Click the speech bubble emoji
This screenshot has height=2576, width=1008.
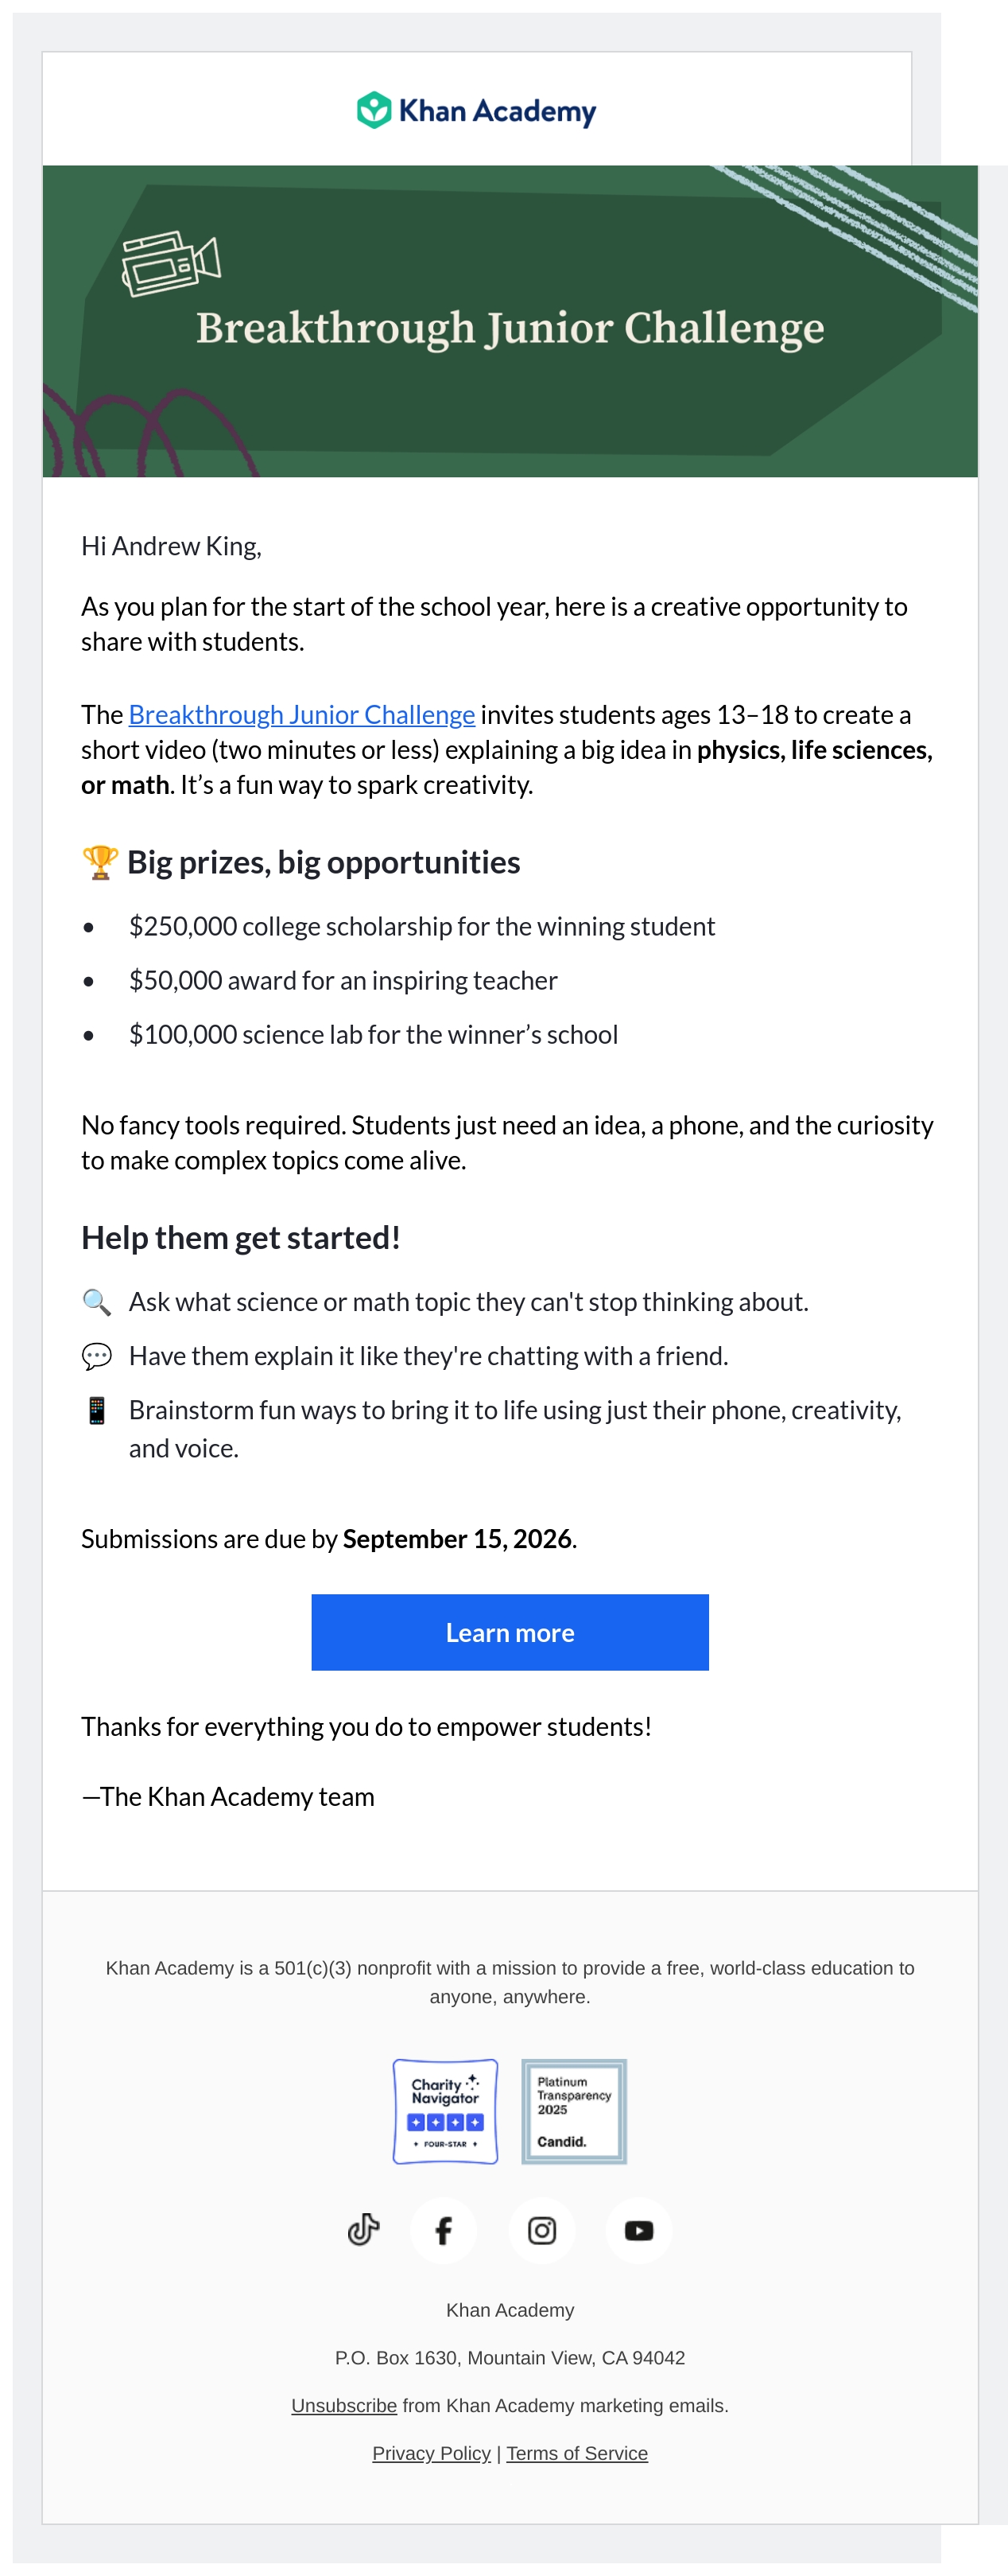point(96,1356)
